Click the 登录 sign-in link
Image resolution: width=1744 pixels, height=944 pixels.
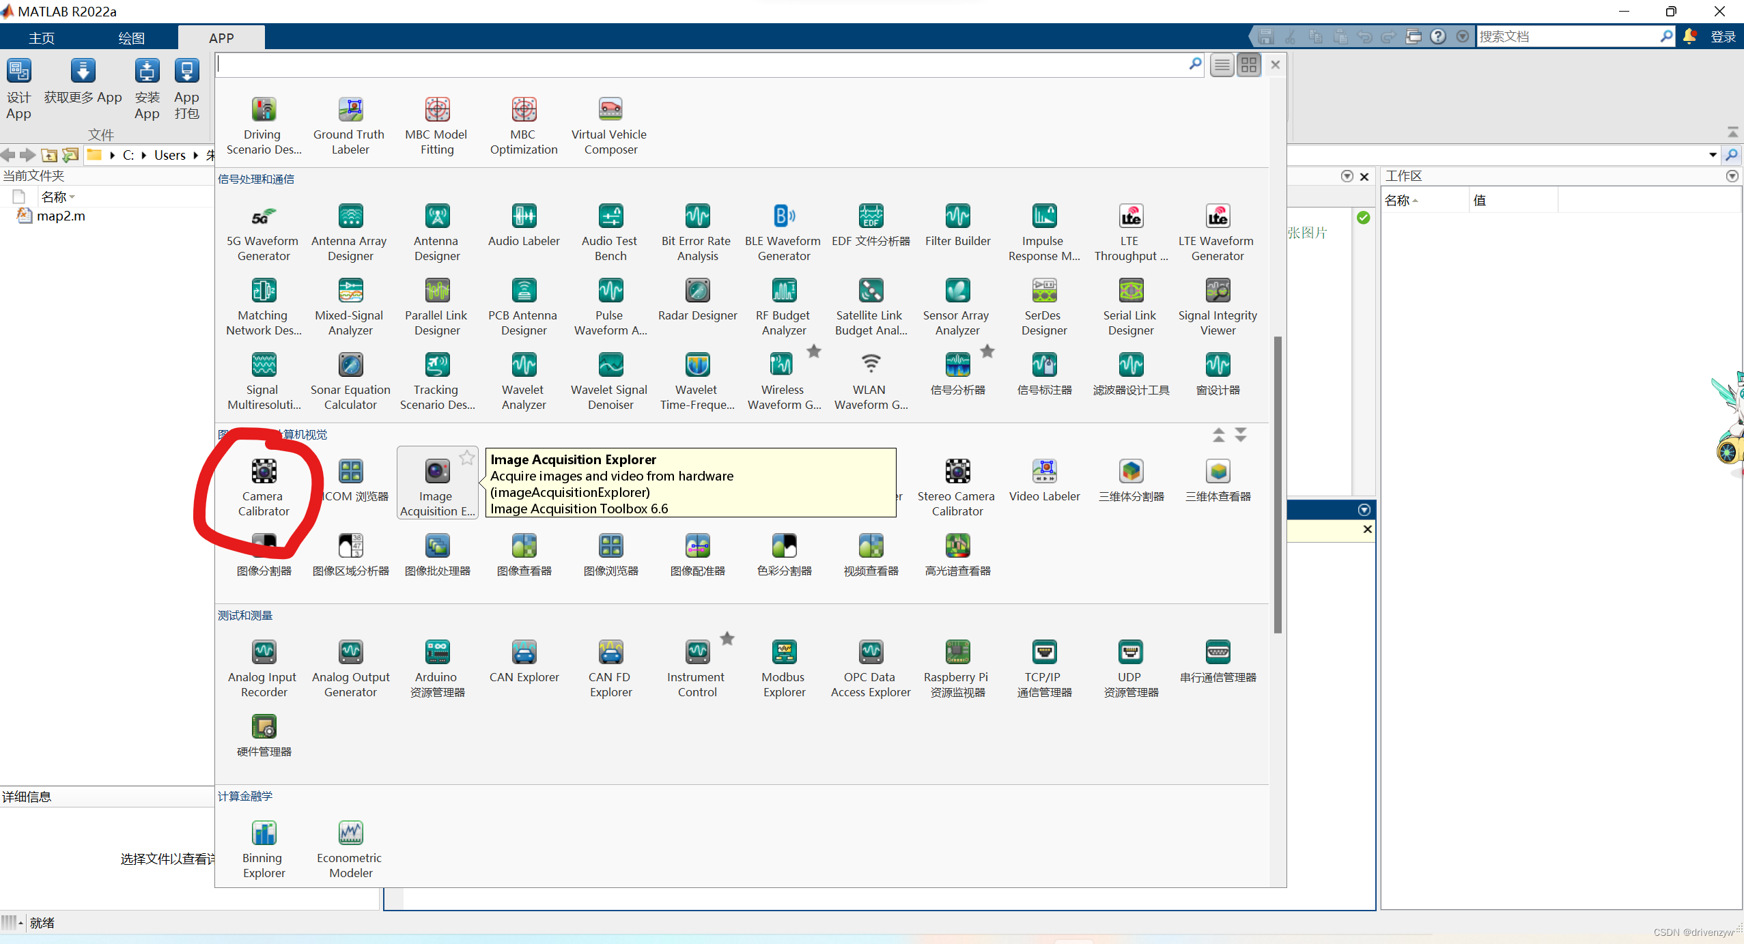point(1723,37)
